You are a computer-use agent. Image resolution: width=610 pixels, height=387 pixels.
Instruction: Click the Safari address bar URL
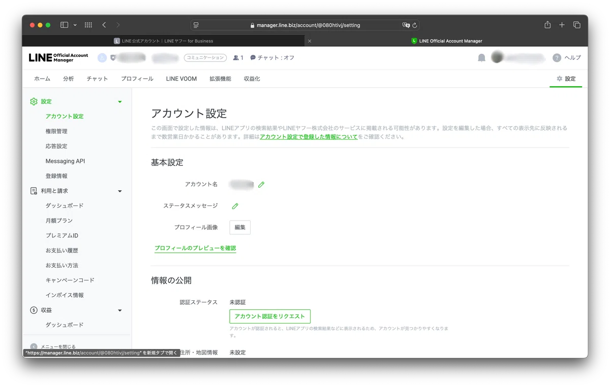point(308,25)
